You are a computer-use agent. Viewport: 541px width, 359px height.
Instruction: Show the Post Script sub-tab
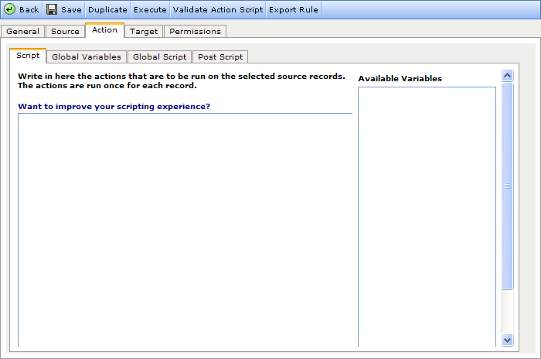[220, 56]
